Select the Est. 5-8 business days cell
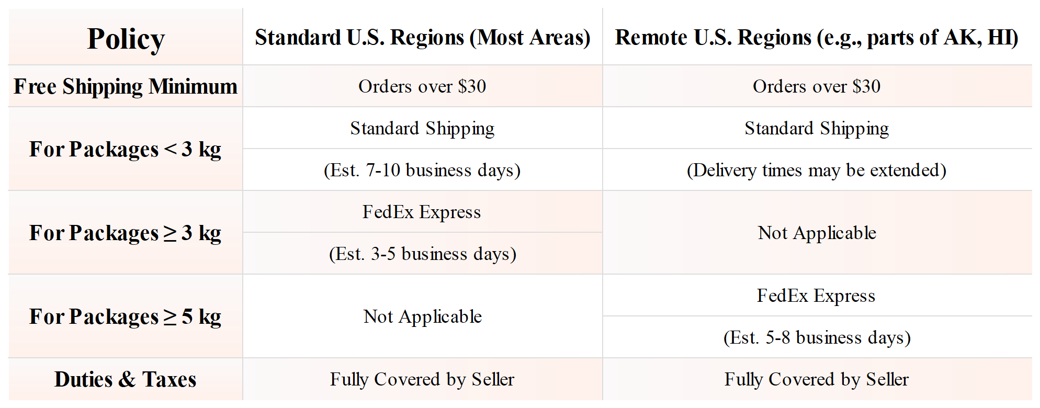Viewport: 1040px width, 408px height. [816, 337]
